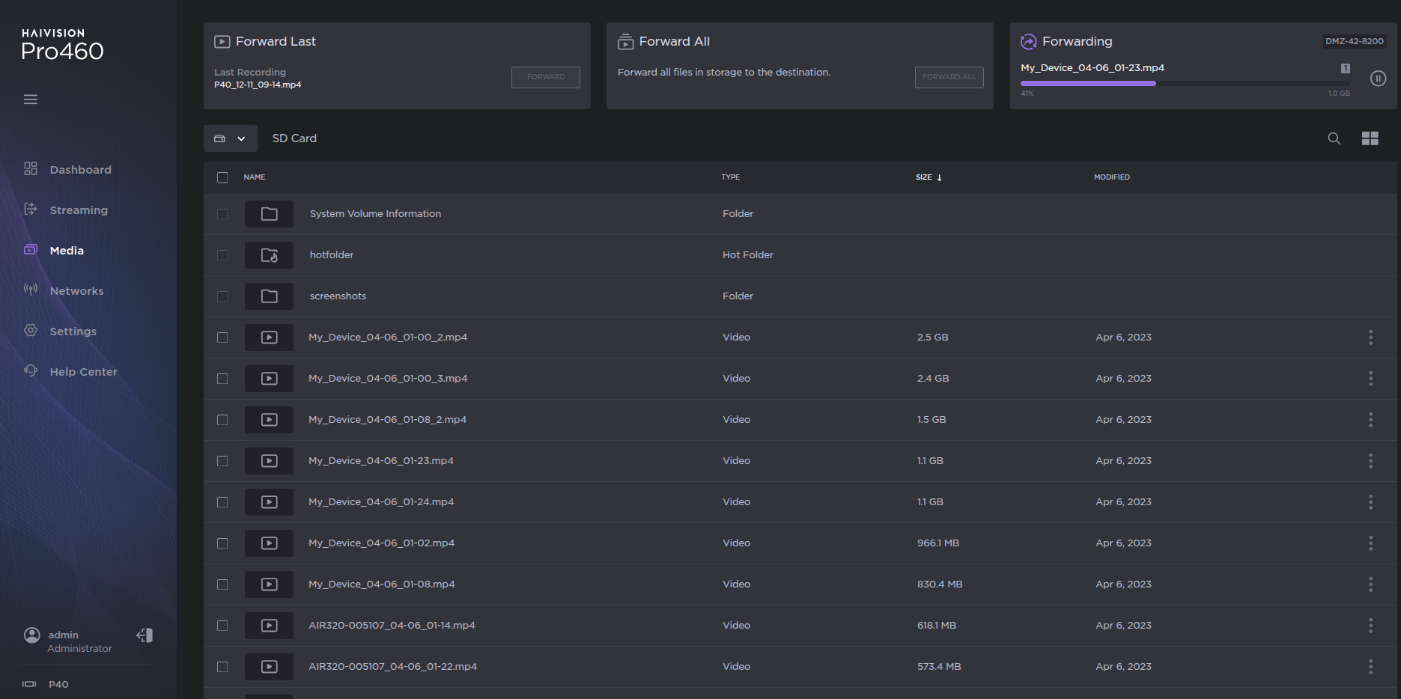Click the admin user avatar icon

click(x=32, y=635)
